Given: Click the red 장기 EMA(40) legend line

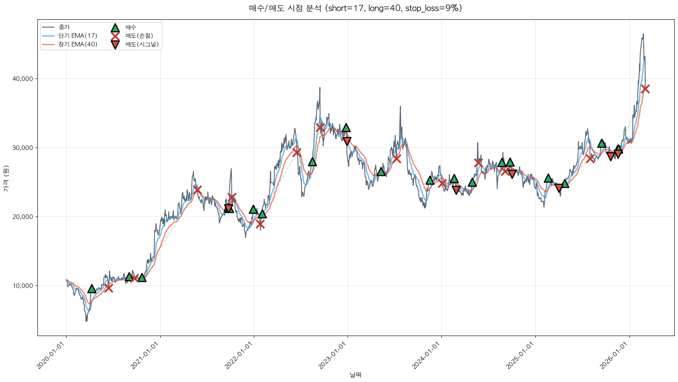Looking at the screenshot, I should pos(48,44).
